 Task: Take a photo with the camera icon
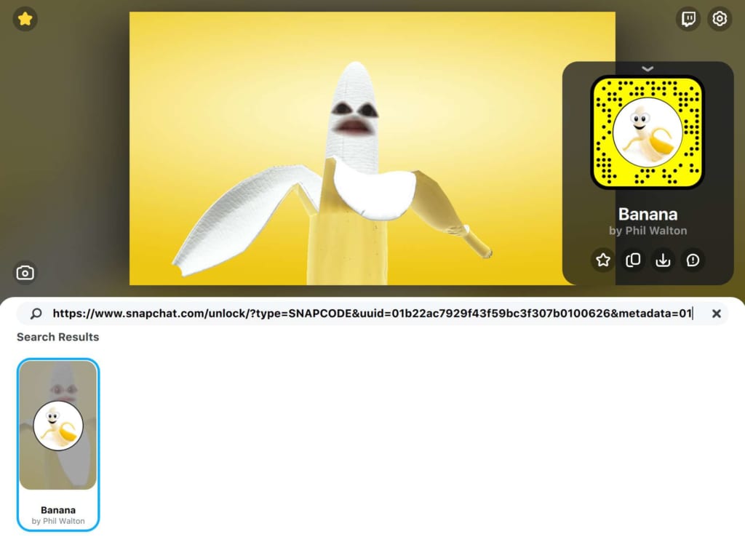[25, 273]
